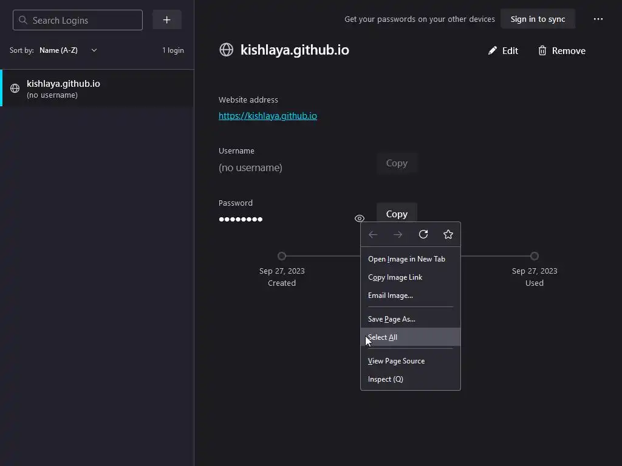Click the forward arrow in context menu
Screen dimensions: 622x466
tap(398, 234)
